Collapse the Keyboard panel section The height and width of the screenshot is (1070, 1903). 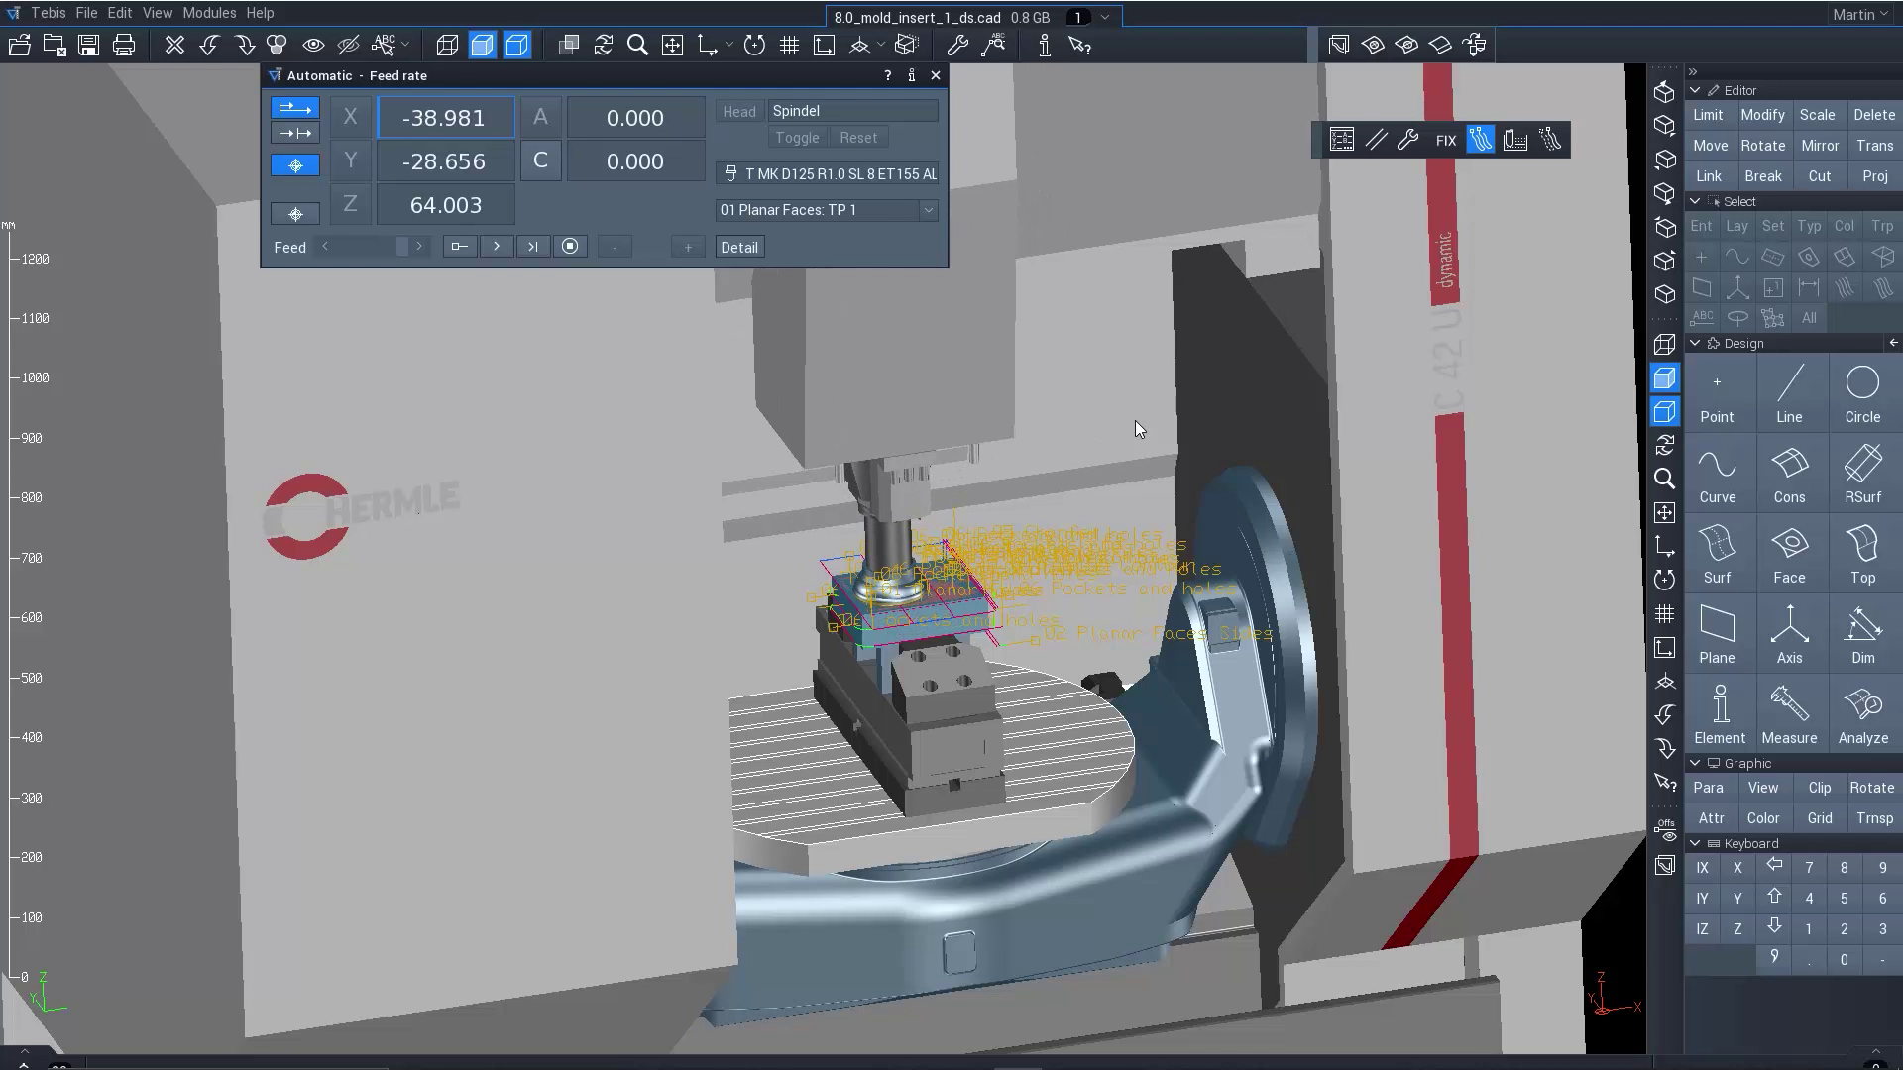click(x=1695, y=843)
